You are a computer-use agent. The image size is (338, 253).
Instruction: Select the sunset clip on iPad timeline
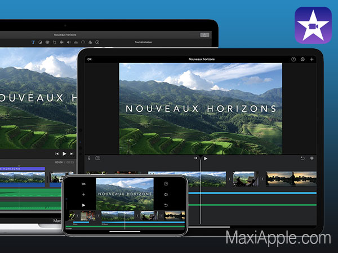point(291,179)
